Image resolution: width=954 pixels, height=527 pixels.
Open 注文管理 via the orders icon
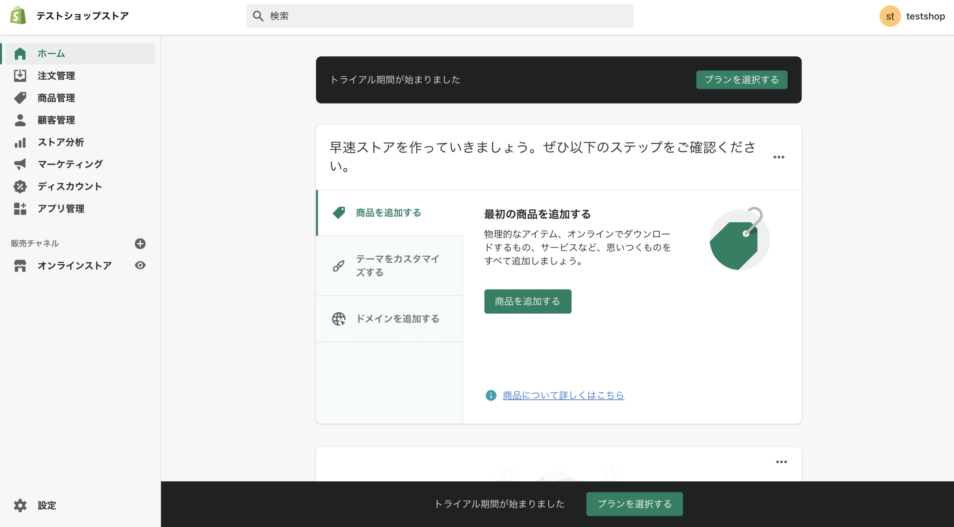pyautogui.click(x=20, y=75)
